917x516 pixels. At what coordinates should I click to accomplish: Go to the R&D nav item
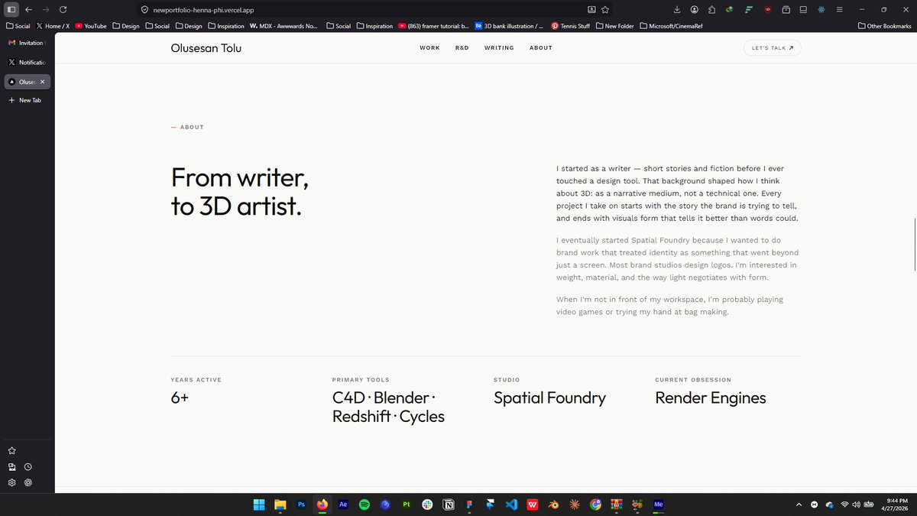pos(462,48)
